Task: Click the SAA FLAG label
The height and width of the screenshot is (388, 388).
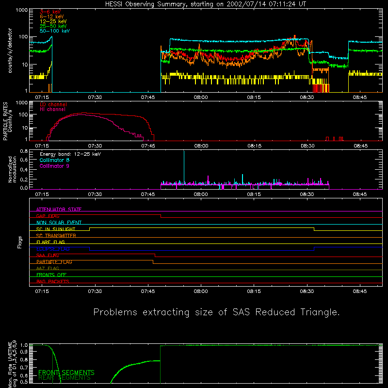Action: tap(48, 255)
